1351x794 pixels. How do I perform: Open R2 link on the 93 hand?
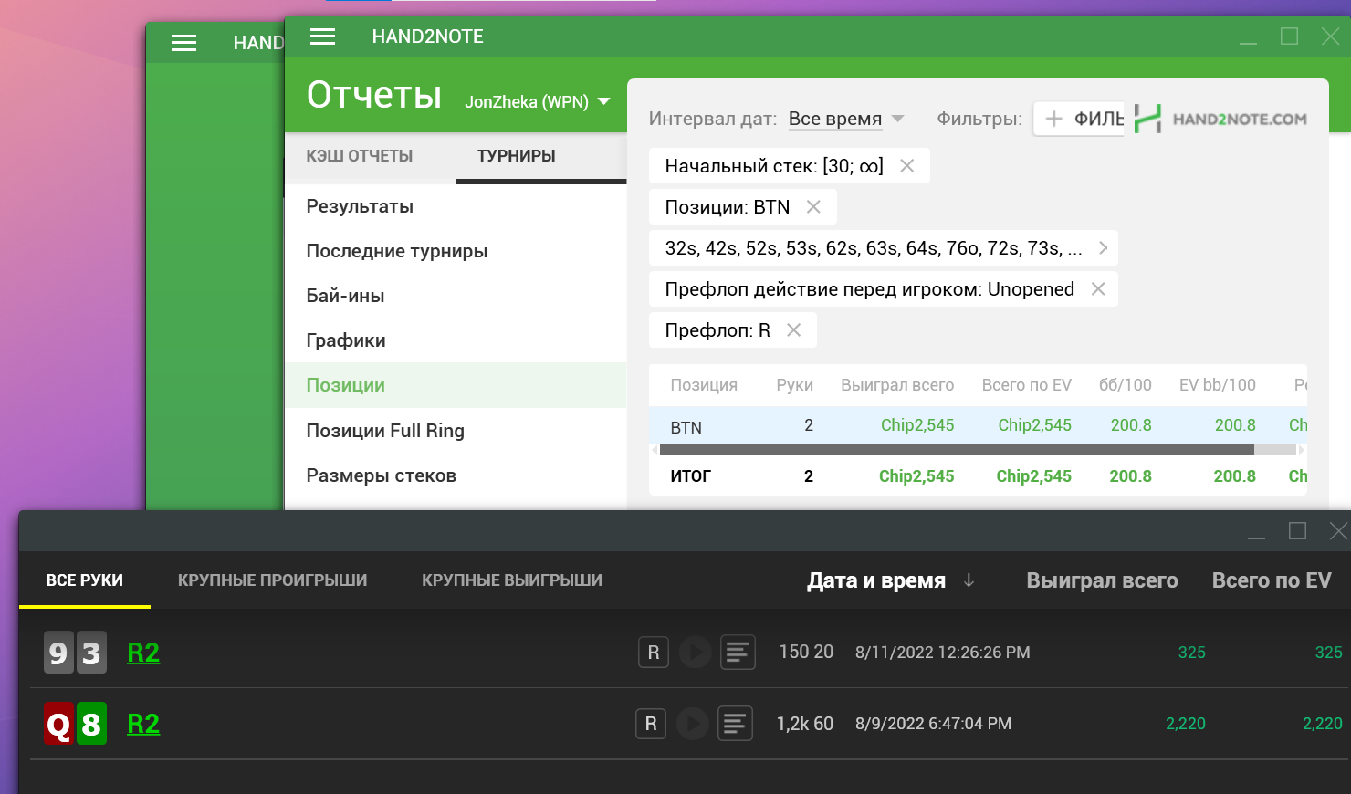(143, 653)
